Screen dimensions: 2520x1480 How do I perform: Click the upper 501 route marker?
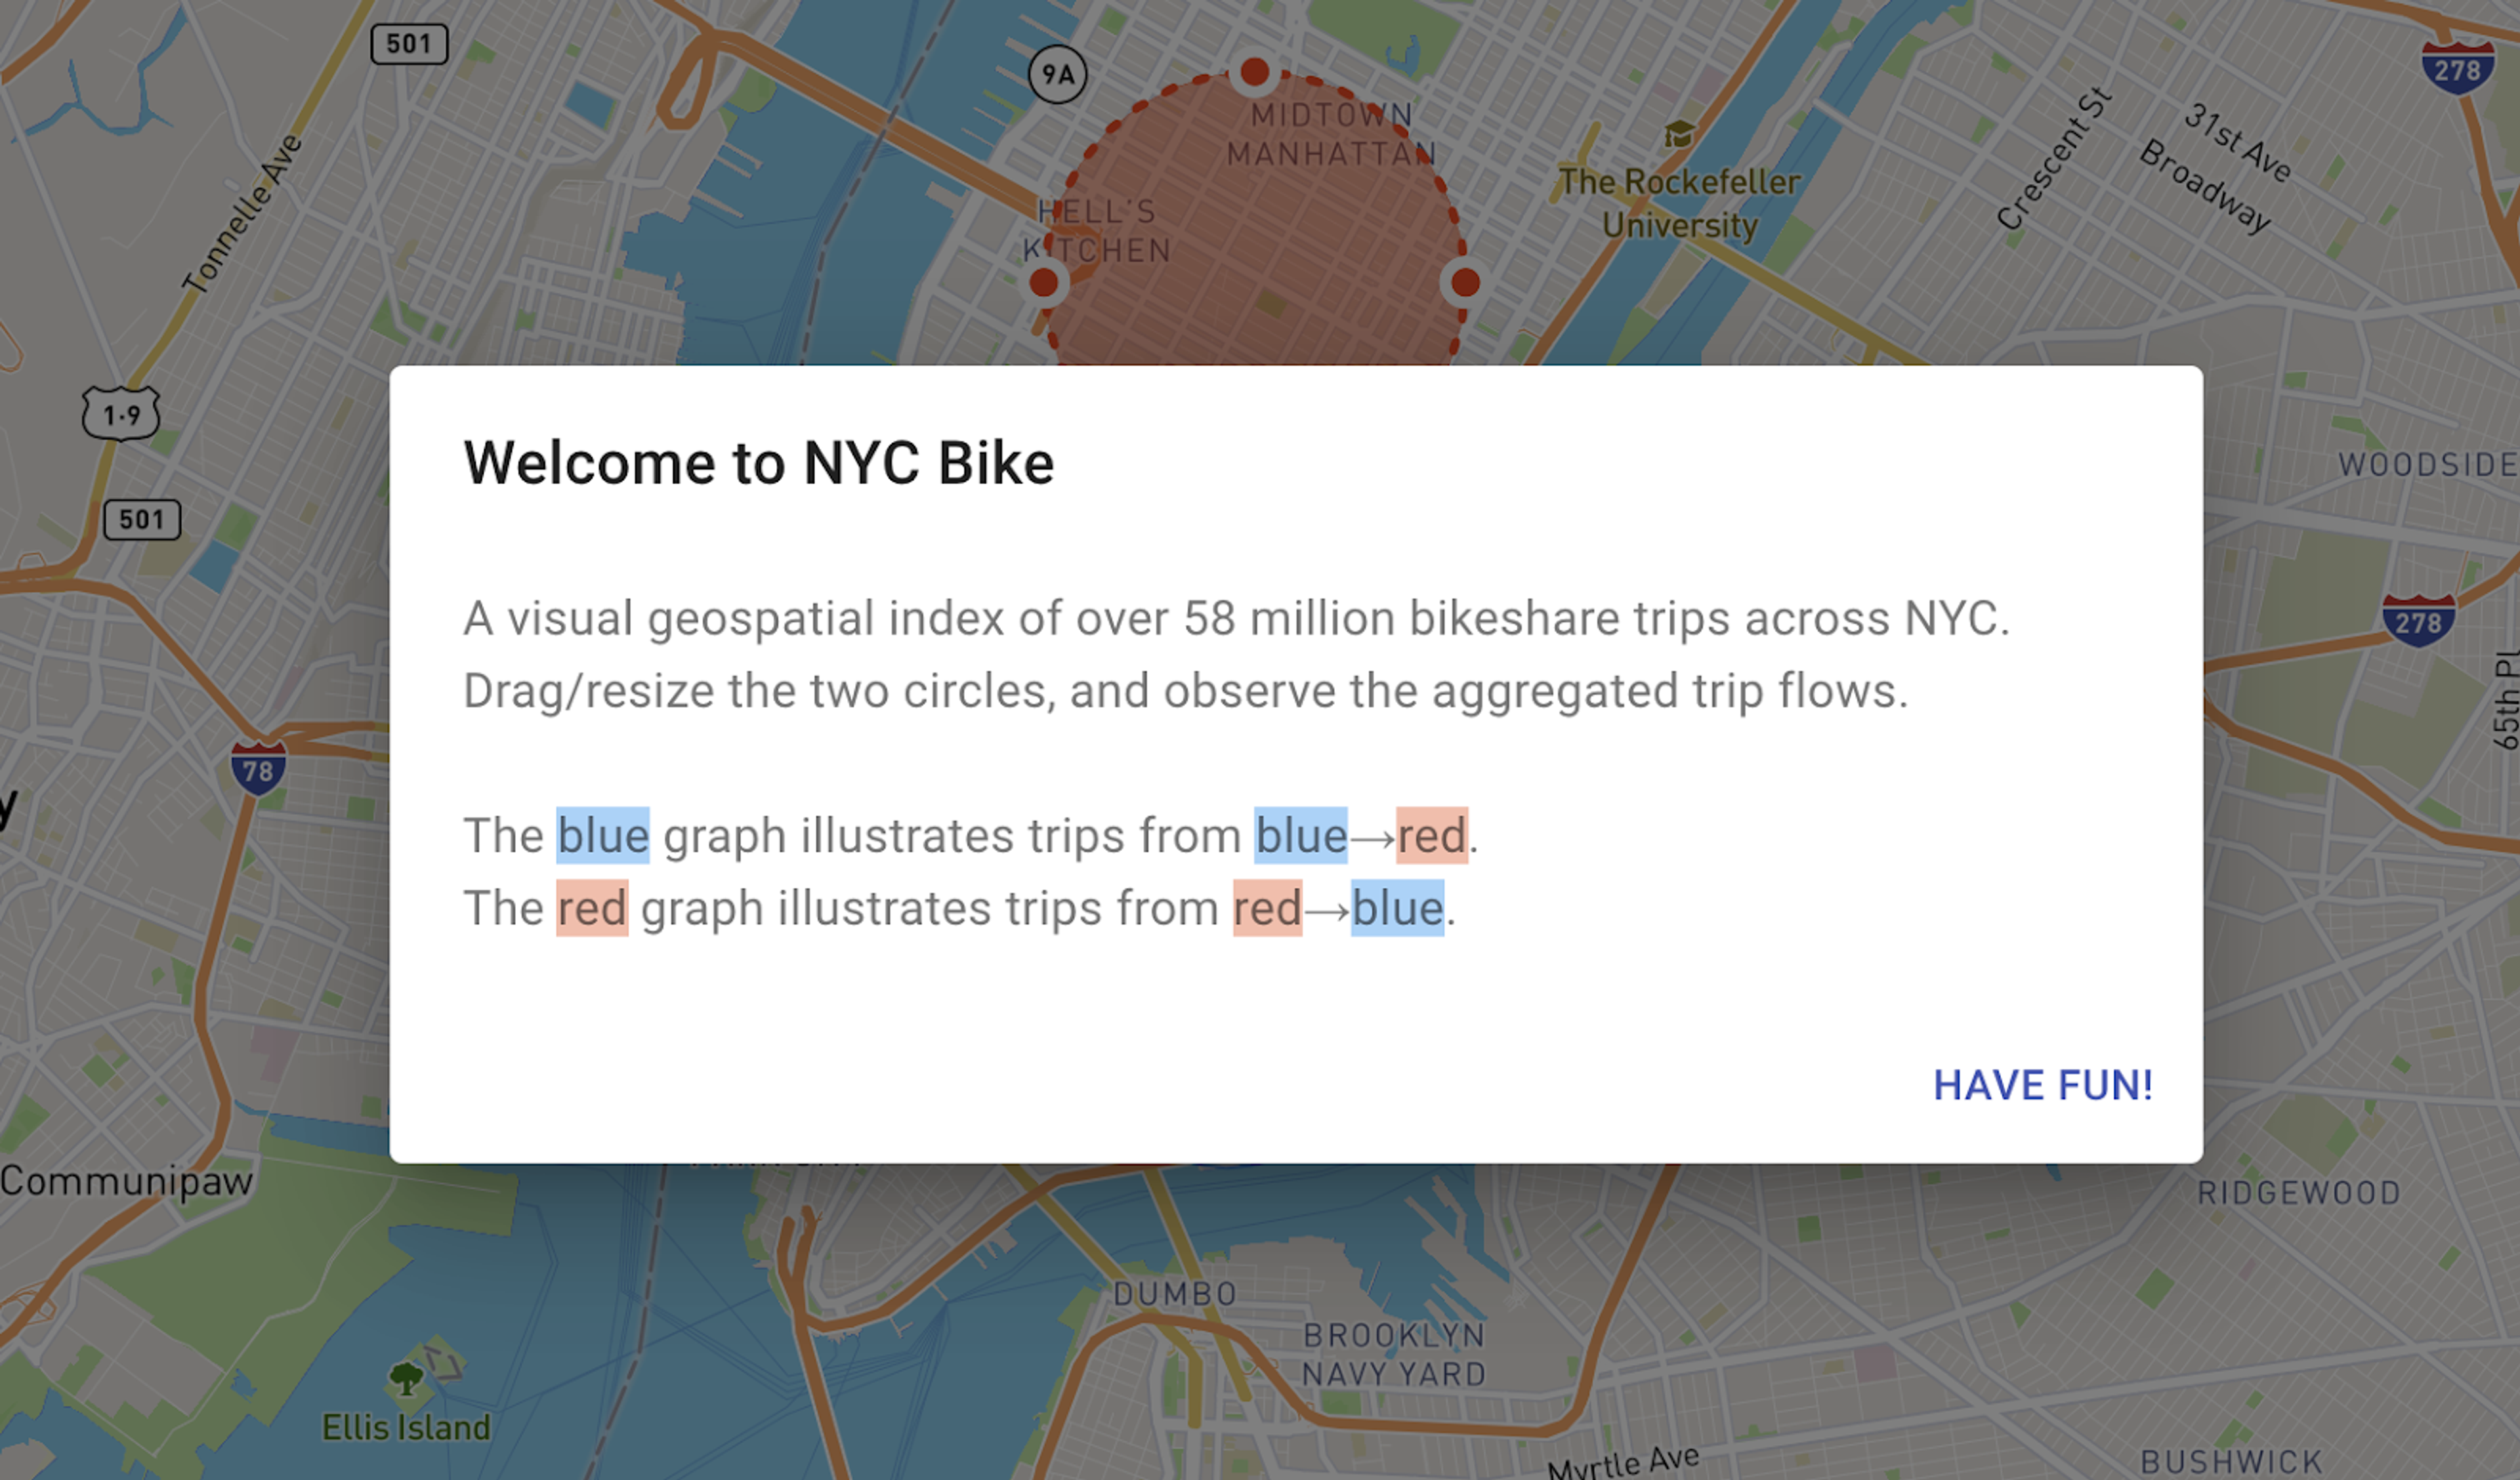click(409, 44)
